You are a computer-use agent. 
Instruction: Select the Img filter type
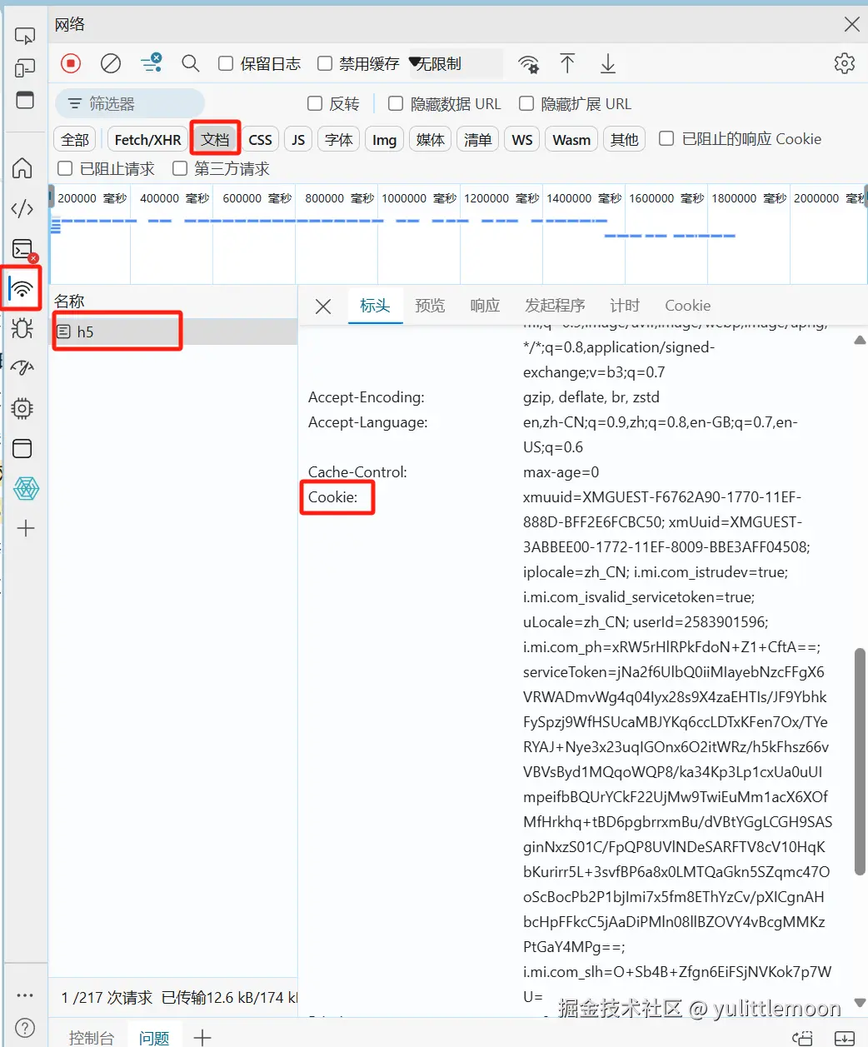click(385, 139)
